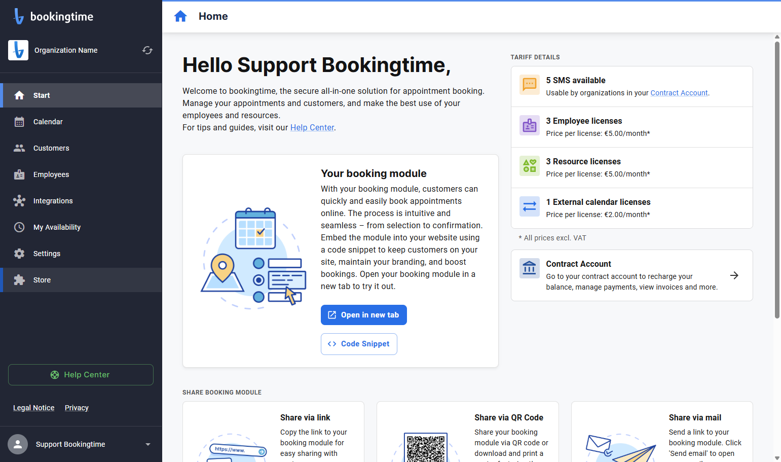Image resolution: width=781 pixels, height=462 pixels.
Task: Click the My Availability clock icon
Action: click(x=19, y=227)
